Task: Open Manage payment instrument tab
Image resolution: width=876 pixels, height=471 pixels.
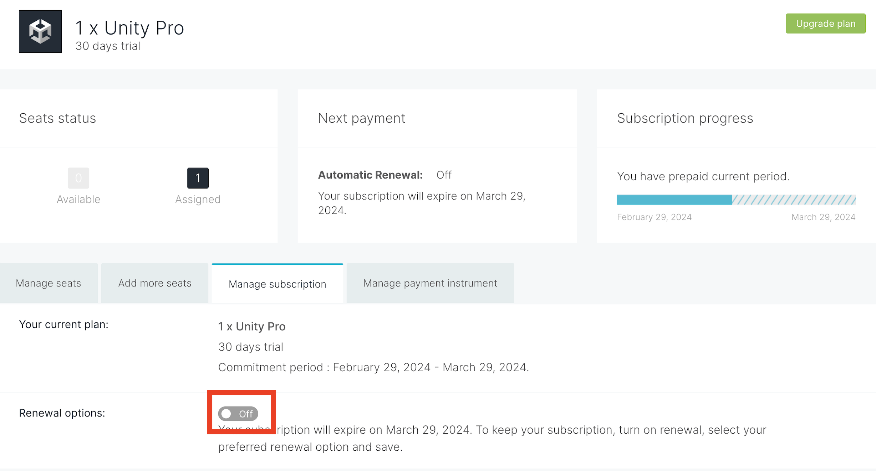Action: pyautogui.click(x=430, y=283)
